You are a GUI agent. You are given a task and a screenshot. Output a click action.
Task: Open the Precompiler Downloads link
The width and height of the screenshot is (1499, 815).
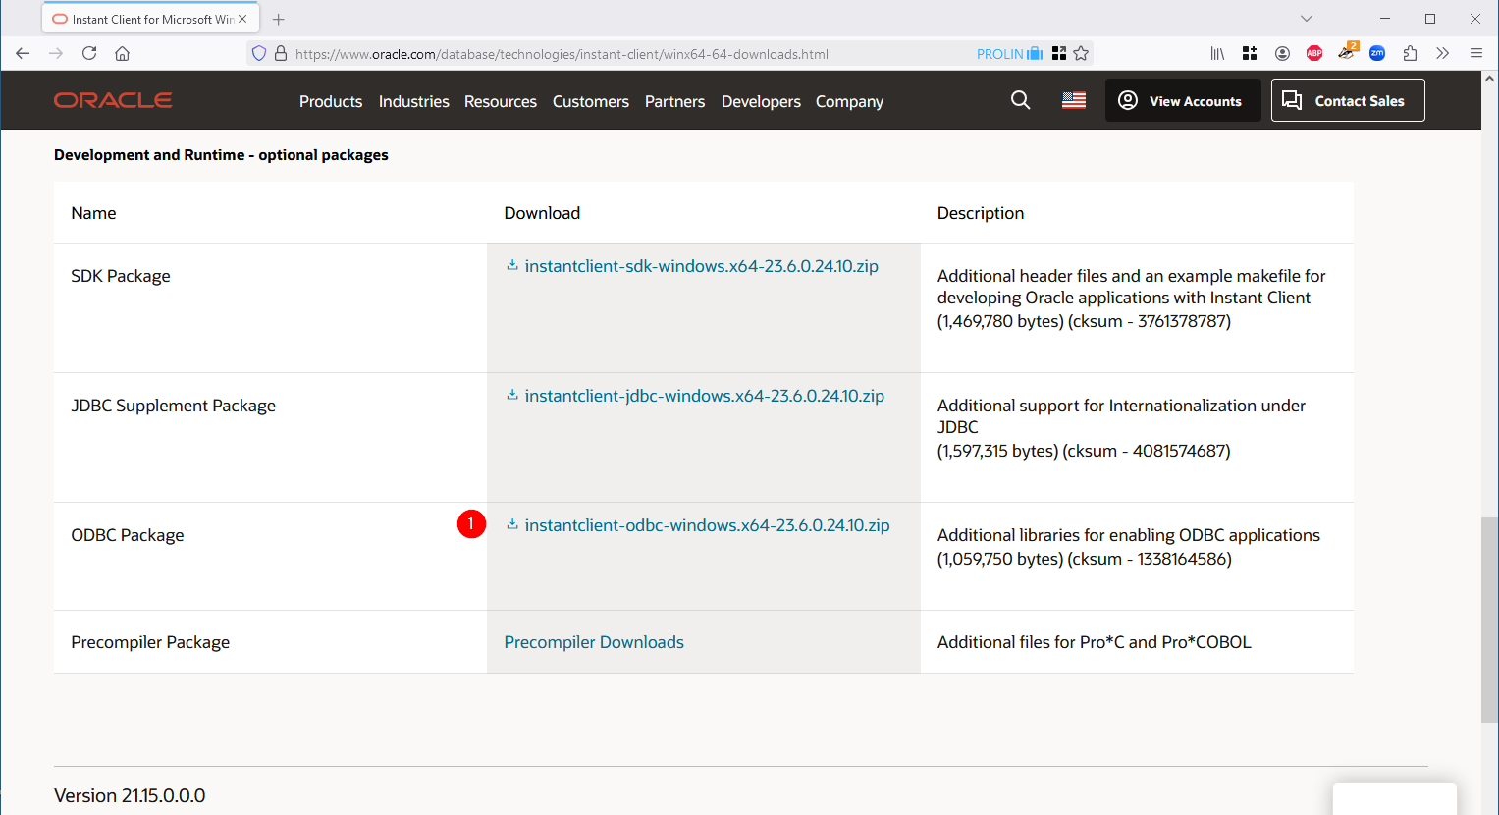(594, 642)
